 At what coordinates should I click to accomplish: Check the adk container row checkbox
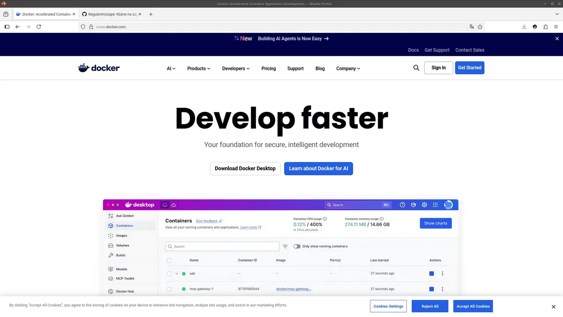(169, 274)
